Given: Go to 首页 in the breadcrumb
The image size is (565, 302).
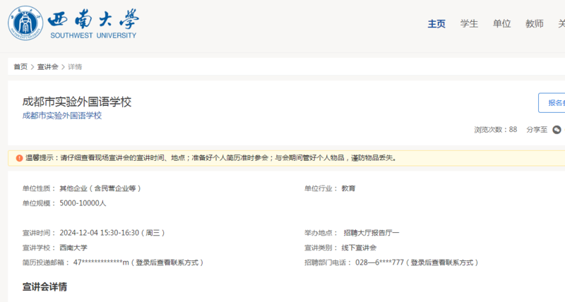Looking at the screenshot, I should (x=20, y=66).
